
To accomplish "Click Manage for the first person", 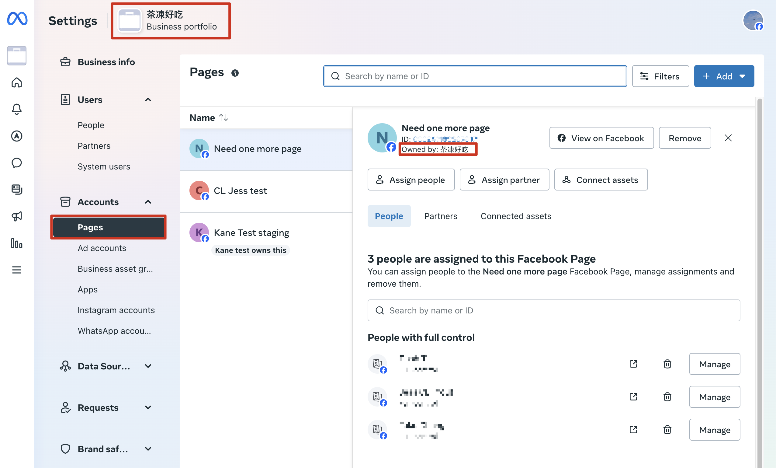I will 714,364.
